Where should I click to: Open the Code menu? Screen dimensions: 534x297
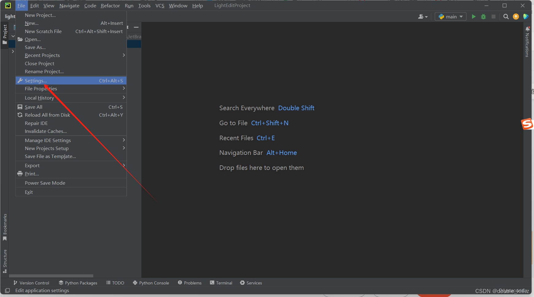click(90, 6)
